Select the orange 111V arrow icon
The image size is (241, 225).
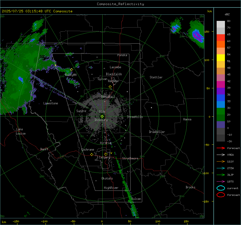pos(221,161)
